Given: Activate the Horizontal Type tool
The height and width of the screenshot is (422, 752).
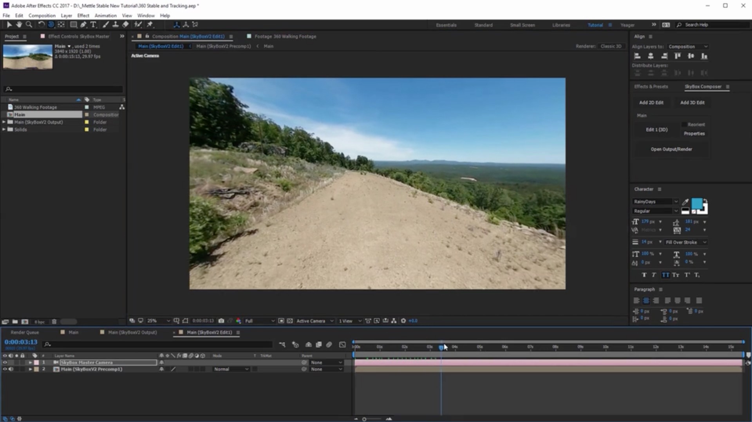Looking at the screenshot, I should point(93,24).
